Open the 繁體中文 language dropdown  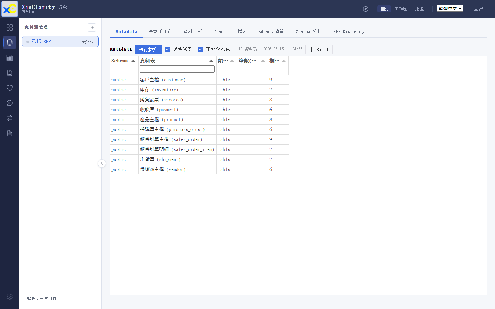click(x=450, y=9)
